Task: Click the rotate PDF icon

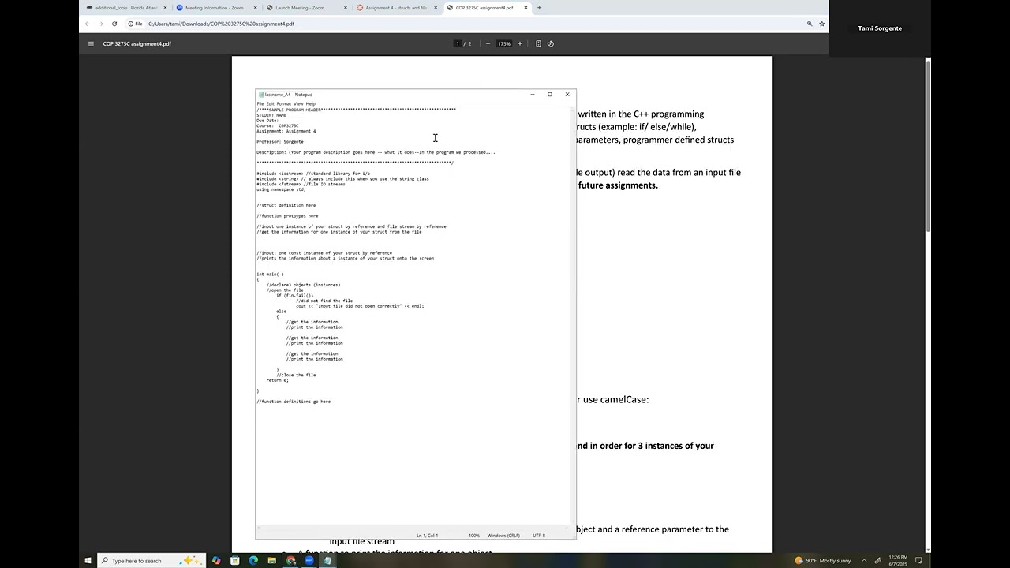Action: coord(551,43)
